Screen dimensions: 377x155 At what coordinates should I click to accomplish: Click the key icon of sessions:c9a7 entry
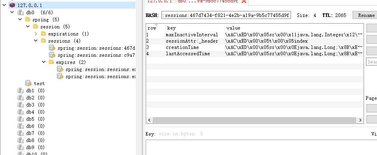tap(52, 55)
